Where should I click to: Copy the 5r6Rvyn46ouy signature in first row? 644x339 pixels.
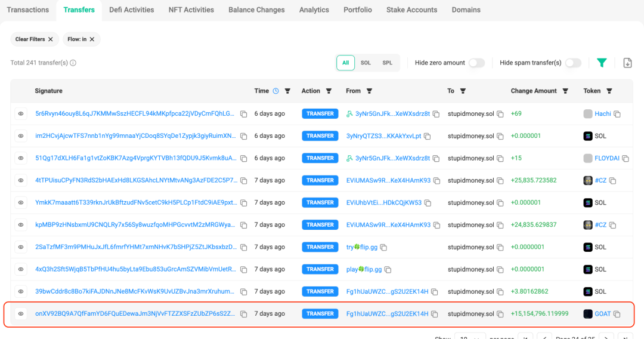[243, 114]
